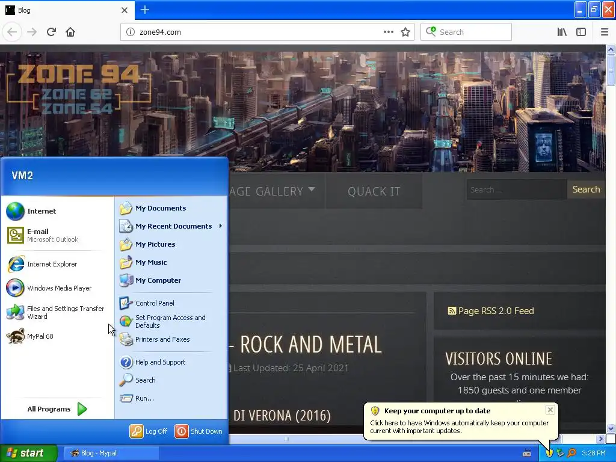Screen dimensions: 616x462
Task: Click the 3:28 PM system clock
Action: (594, 453)
